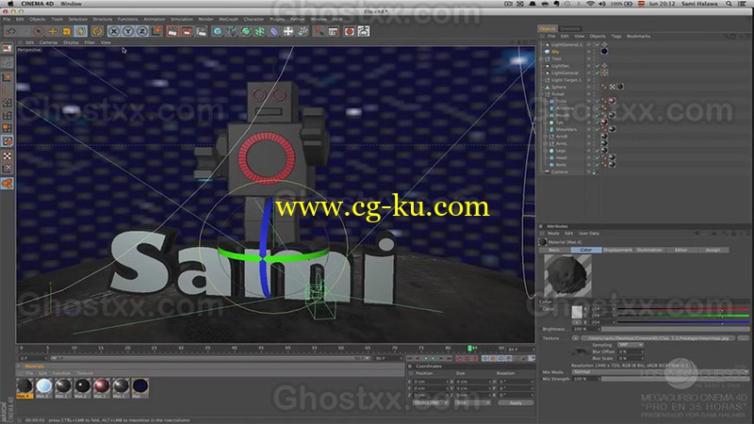Select the Camera object in tree
The image size is (754, 424).
559,171
